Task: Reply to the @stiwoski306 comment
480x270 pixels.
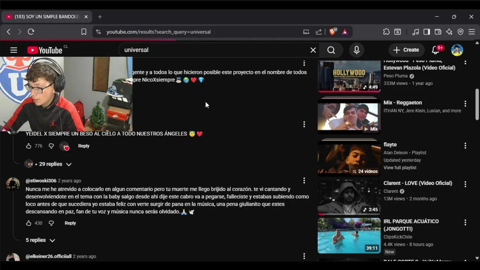Action: pyautogui.click(x=70, y=223)
